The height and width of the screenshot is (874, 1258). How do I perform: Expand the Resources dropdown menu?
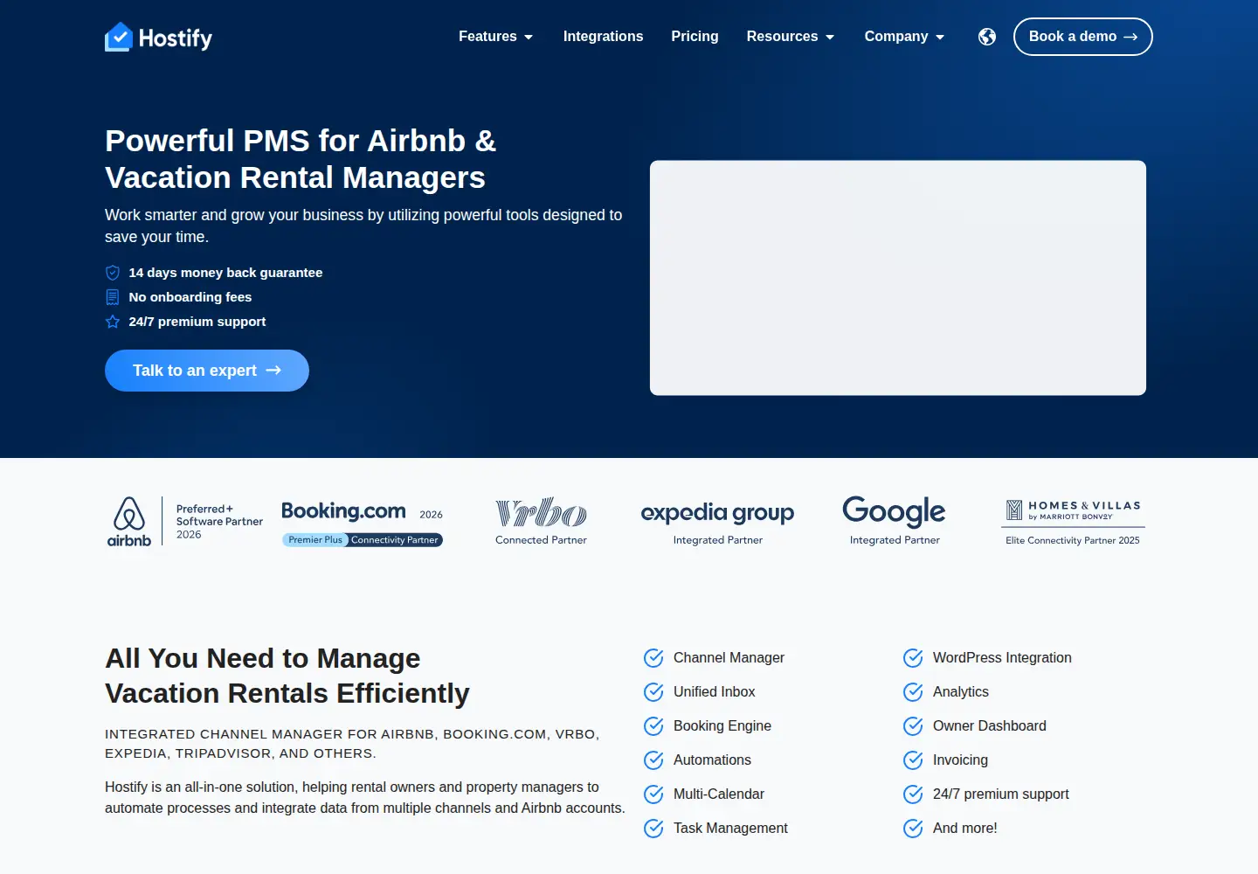[x=791, y=37]
